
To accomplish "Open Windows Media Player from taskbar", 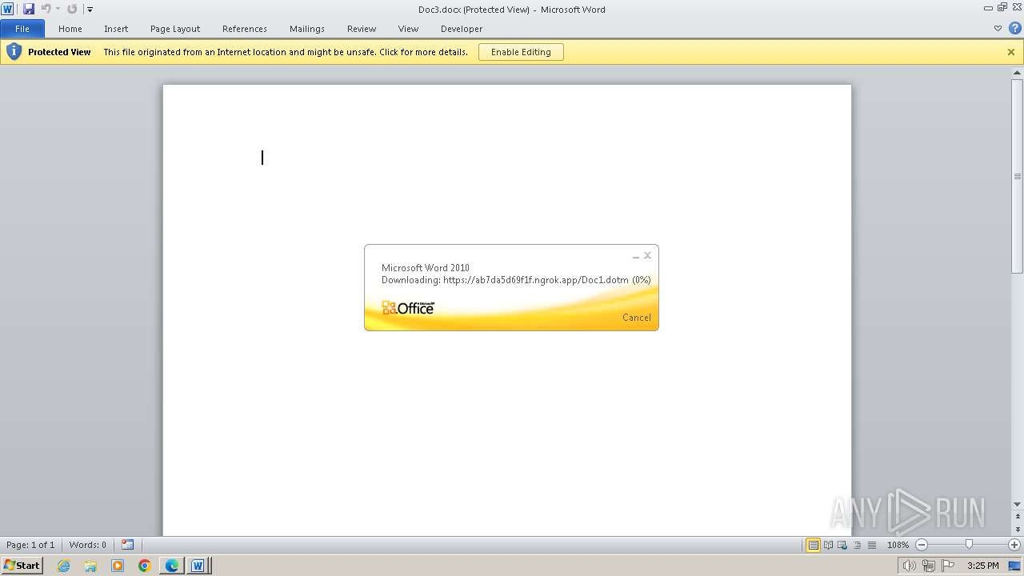I will tap(118, 566).
